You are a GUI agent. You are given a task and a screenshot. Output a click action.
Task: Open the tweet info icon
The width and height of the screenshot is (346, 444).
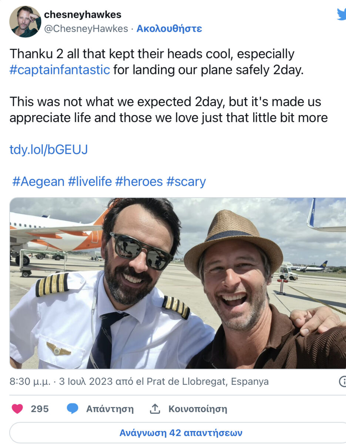[x=343, y=382]
